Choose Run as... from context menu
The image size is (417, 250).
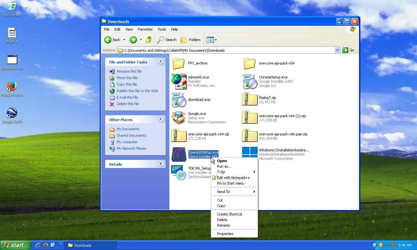tap(224, 166)
